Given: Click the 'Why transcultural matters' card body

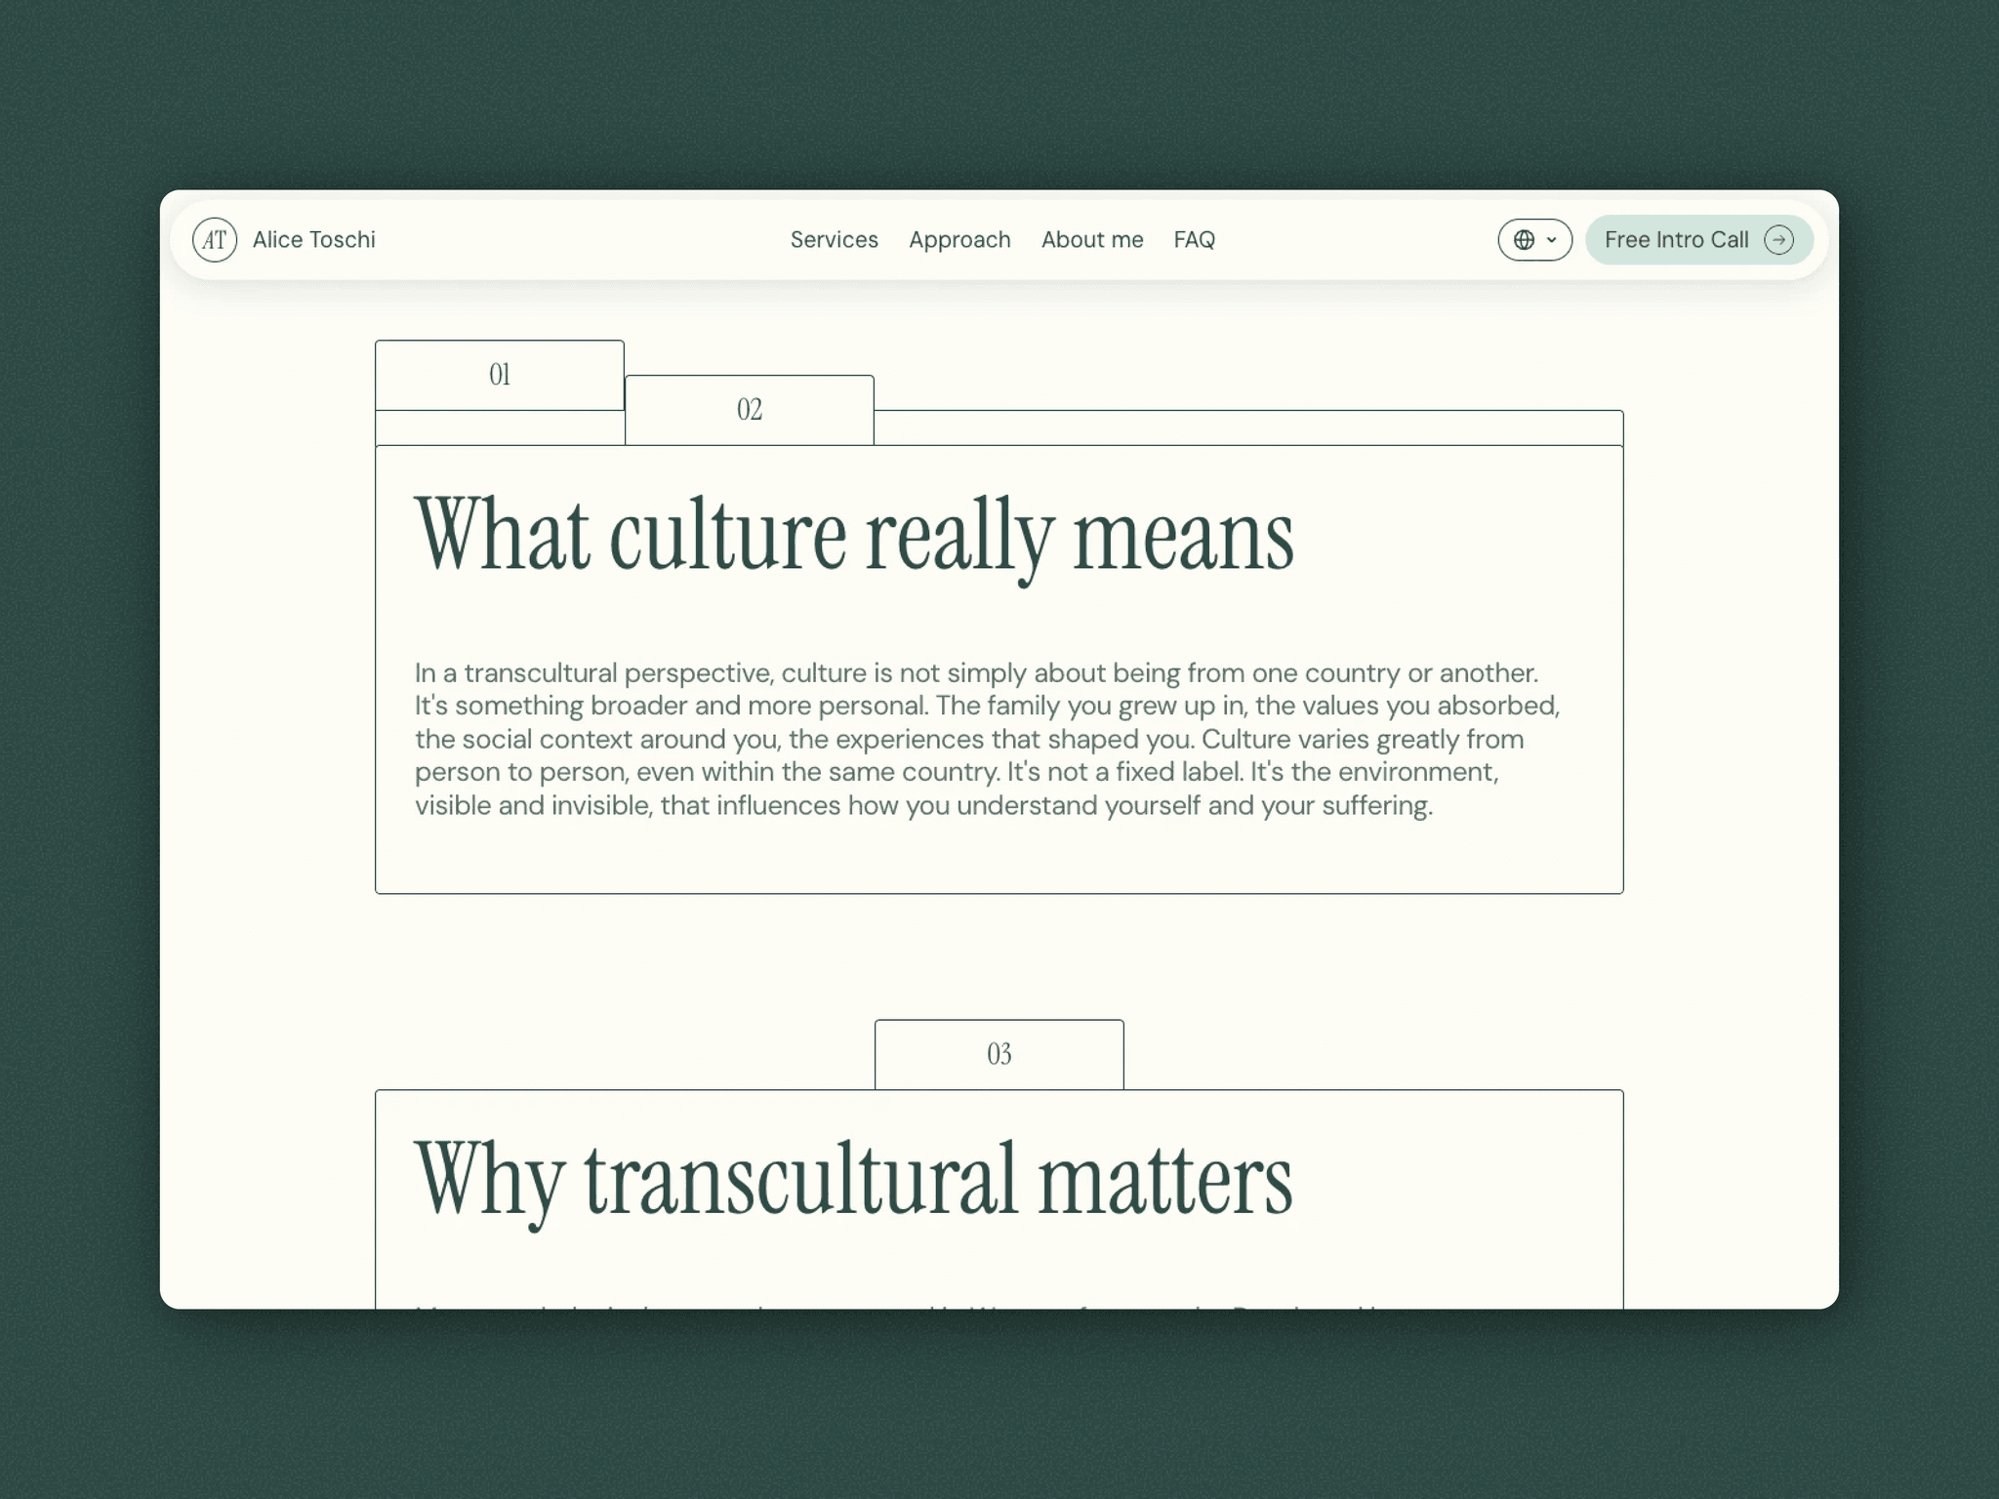Looking at the screenshot, I should click(999, 1199).
